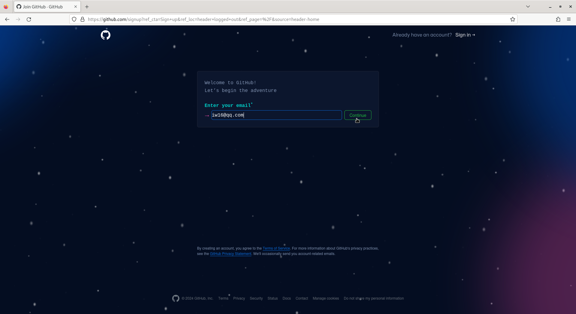Select the Join GitHub · GitHub tab
This screenshot has width=576, height=314.
[x=47, y=7]
